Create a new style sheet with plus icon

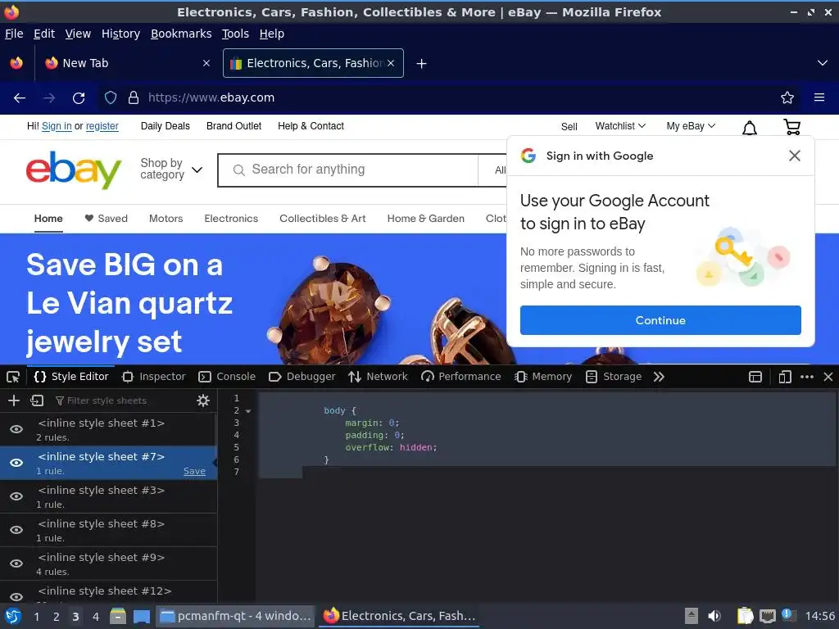(14, 400)
